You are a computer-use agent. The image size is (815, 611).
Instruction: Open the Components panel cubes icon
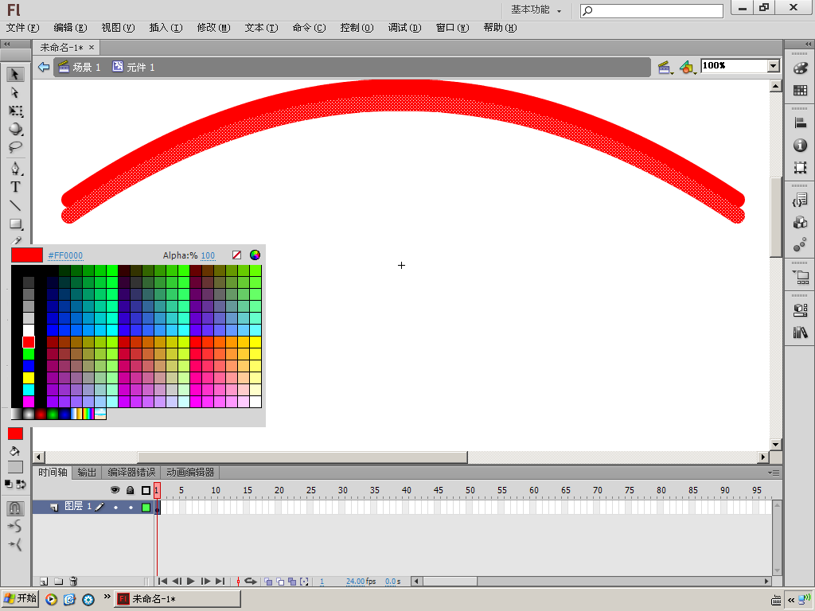point(801,223)
